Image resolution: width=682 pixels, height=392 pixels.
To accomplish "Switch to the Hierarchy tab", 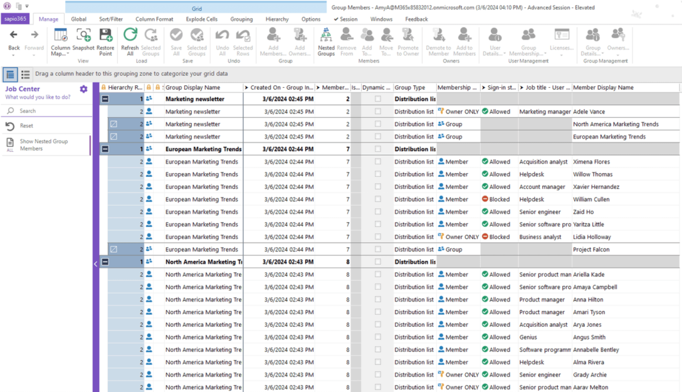I will click(x=277, y=19).
